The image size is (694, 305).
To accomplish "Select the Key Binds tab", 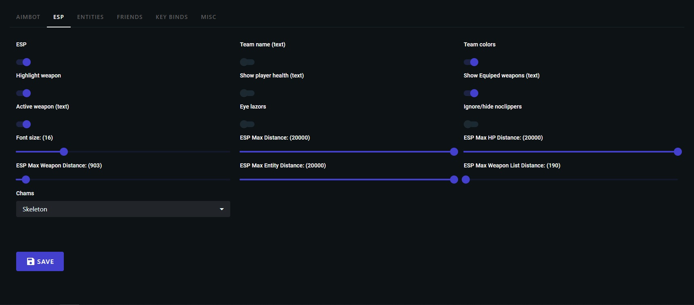I will pos(172,17).
